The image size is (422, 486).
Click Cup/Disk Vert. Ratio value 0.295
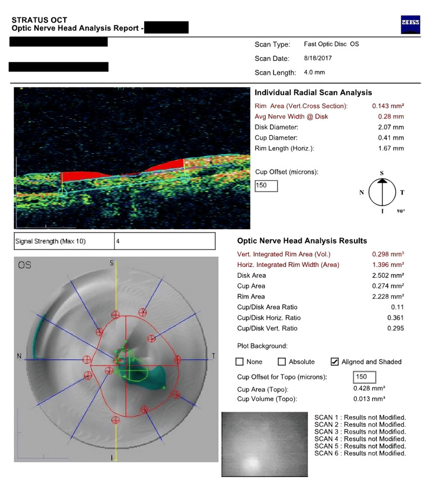point(396,328)
